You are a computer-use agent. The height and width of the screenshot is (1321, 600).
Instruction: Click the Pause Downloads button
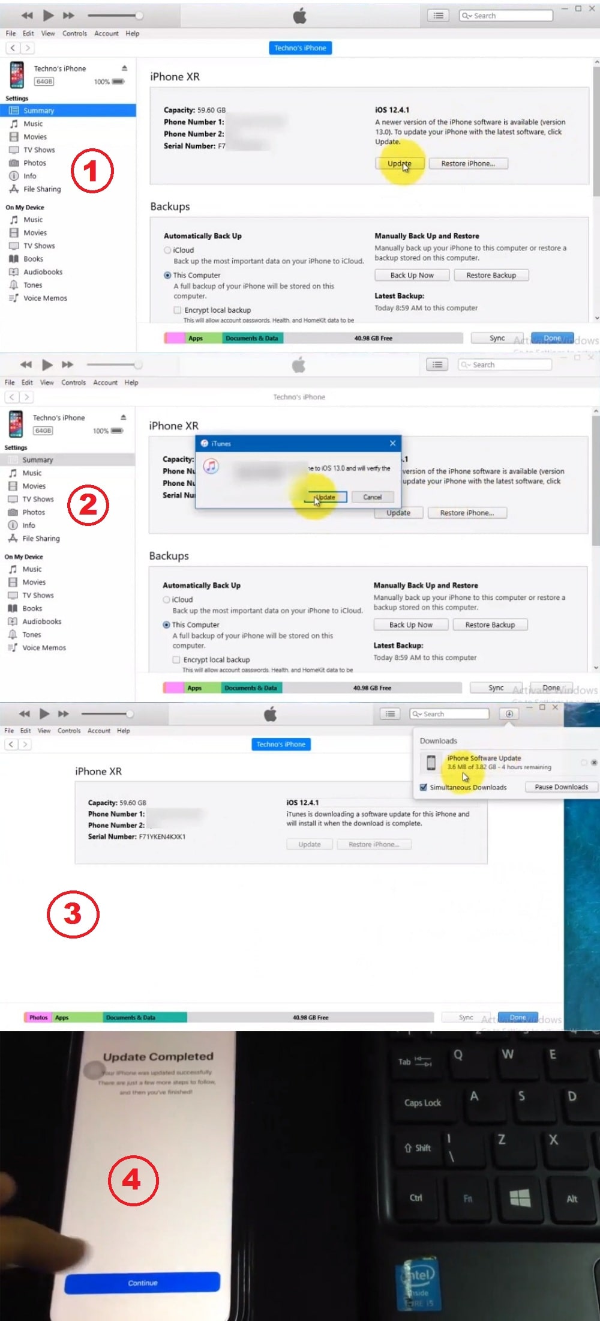562,787
